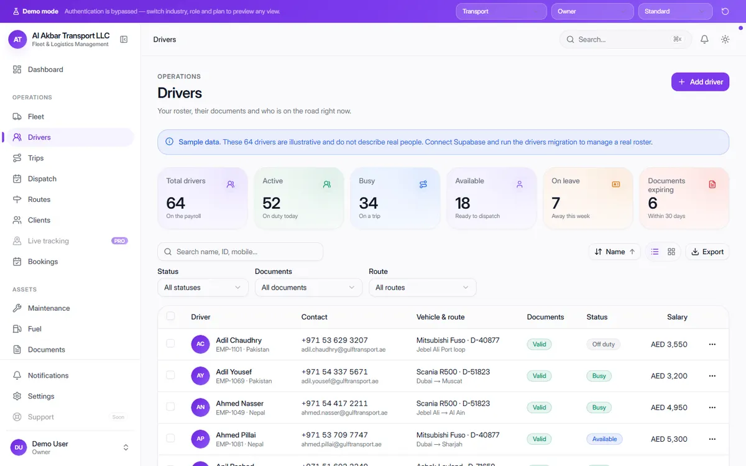The image size is (746, 466).
Task: Click DU avatar of Demo User
Action: click(x=19, y=447)
